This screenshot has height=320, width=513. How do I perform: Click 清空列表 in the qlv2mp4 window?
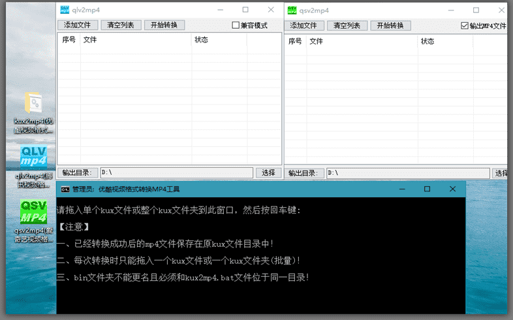click(121, 25)
